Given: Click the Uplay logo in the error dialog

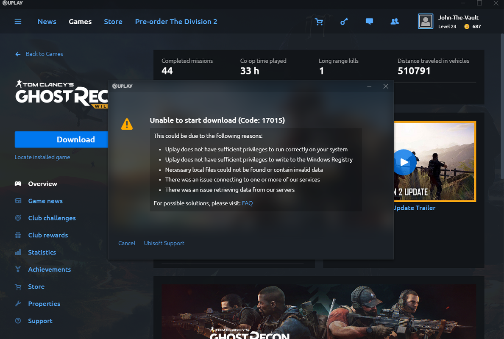Looking at the screenshot, I should click(x=122, y=86).
